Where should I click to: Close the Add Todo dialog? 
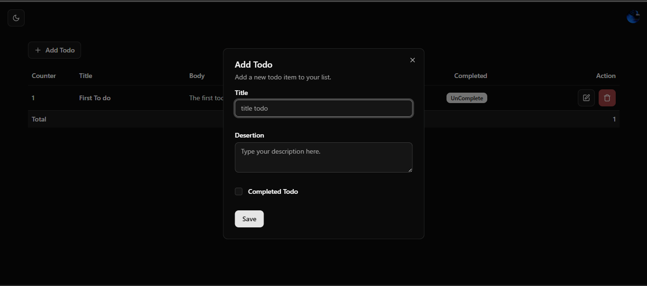(x=412, y=60)
